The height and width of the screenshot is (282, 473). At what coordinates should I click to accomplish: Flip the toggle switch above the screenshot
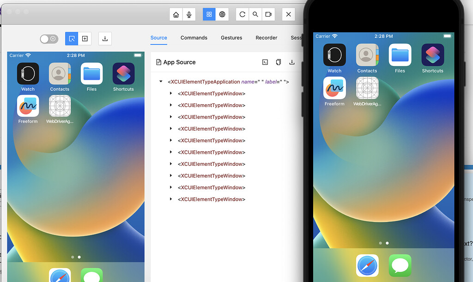[49, 39]
